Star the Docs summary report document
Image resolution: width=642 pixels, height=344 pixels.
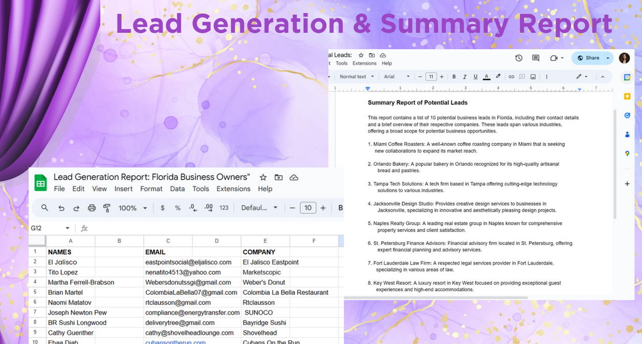(361, 55)
